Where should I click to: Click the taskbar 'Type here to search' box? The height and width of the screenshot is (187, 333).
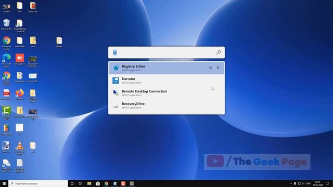click(38, 183)
